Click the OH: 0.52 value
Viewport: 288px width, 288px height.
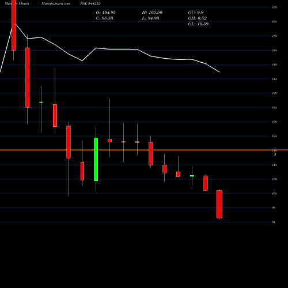coord(198,18)
